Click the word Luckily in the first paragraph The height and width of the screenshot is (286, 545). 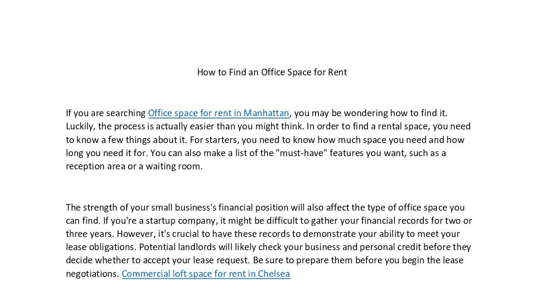(80, 126)
